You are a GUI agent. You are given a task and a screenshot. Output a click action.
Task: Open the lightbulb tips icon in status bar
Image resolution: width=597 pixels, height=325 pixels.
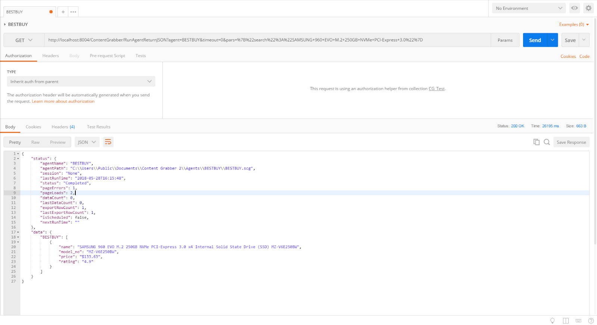(552, 321)
